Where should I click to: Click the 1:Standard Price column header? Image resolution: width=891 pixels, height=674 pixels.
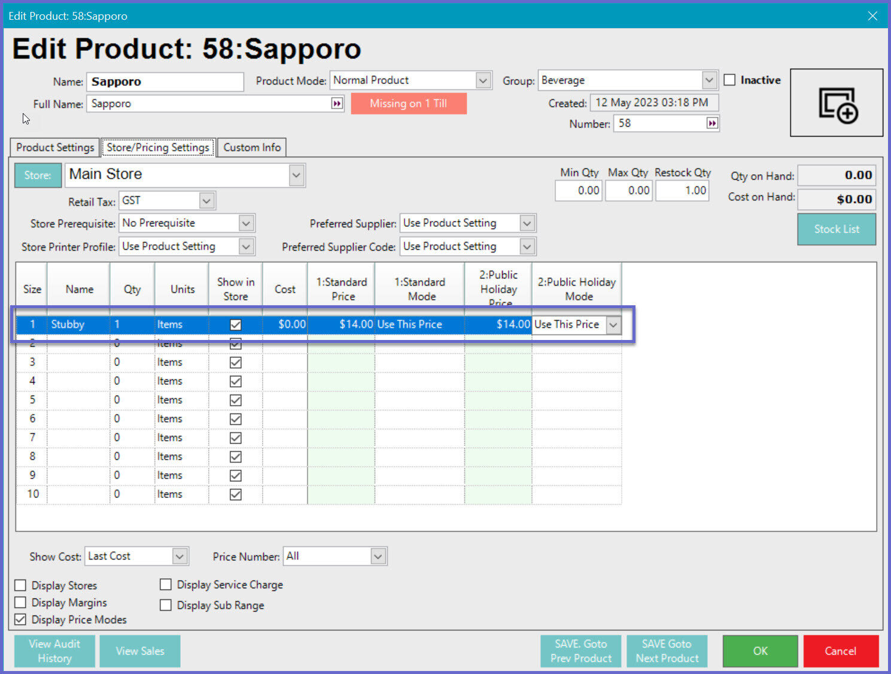click(341, 289)
